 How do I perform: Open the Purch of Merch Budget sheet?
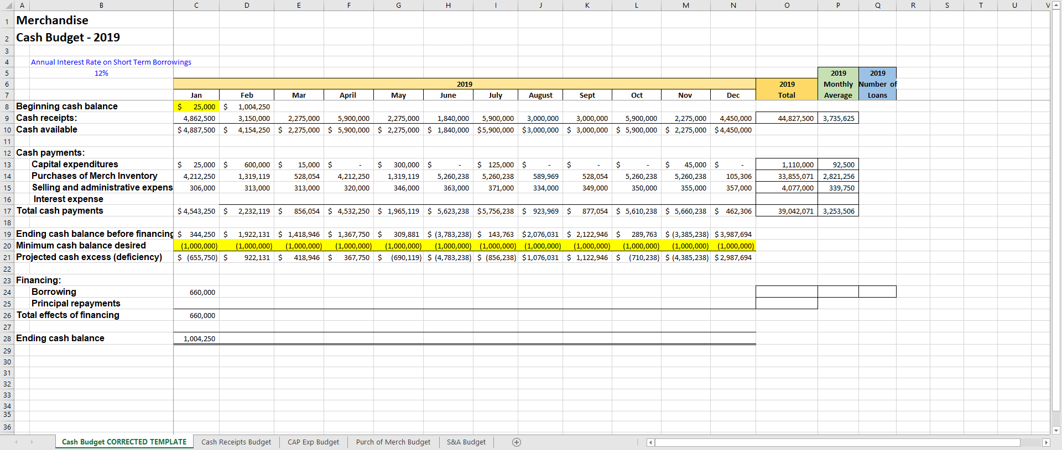pos(393,442)
